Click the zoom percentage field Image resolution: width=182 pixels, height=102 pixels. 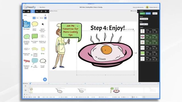click(x=144, y=24)
